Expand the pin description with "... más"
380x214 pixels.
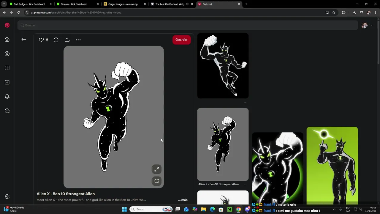pyautogui.click(x=183, y=200)
